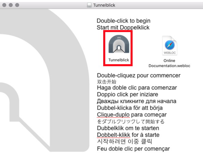Click the text 'Start mit Doppelklick'
This screenshot has height=157, width=203.
tap(123, 28)
